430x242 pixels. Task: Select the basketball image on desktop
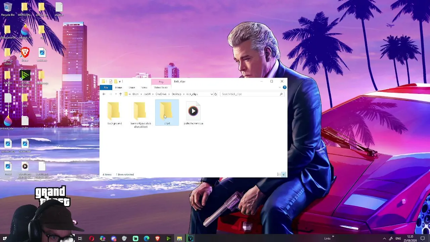click(x=25, y=146)
